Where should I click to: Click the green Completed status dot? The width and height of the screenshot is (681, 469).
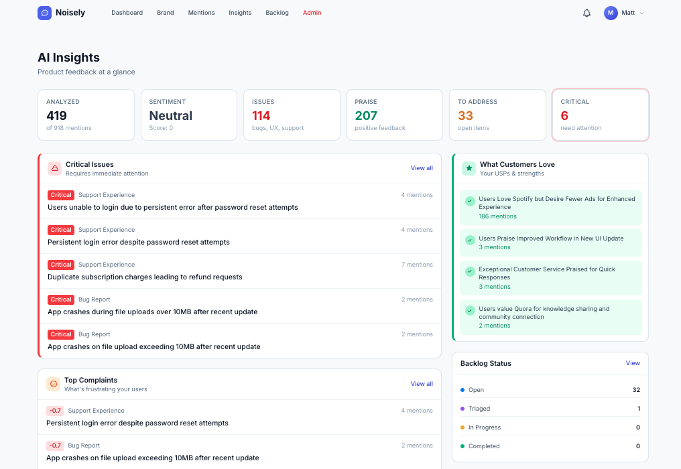tap(462, 446)
